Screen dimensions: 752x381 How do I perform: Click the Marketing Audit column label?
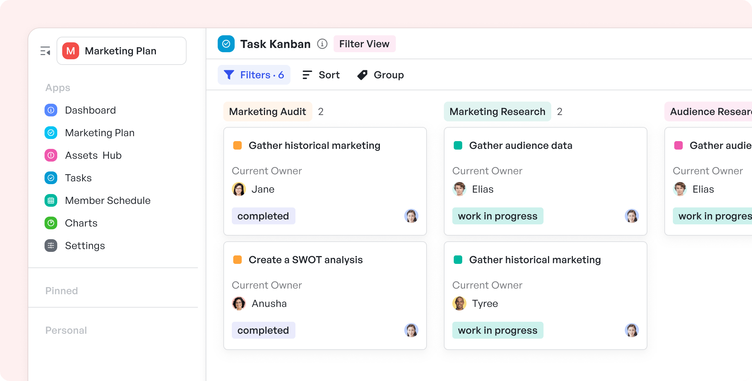coord(268,111)
